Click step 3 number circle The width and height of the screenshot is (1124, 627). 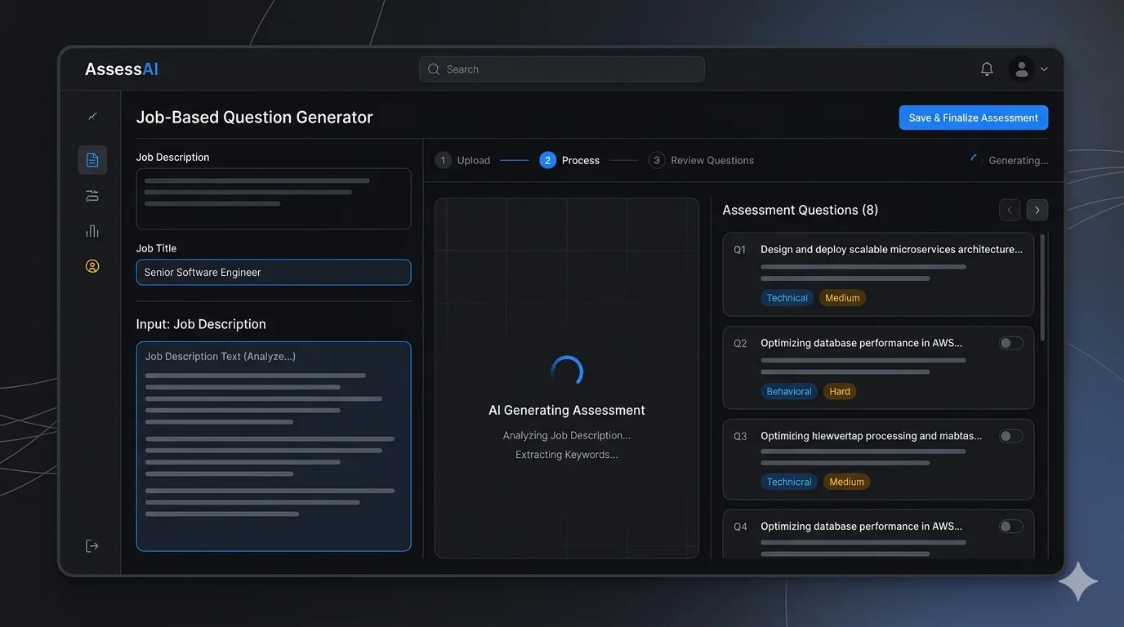657,160
